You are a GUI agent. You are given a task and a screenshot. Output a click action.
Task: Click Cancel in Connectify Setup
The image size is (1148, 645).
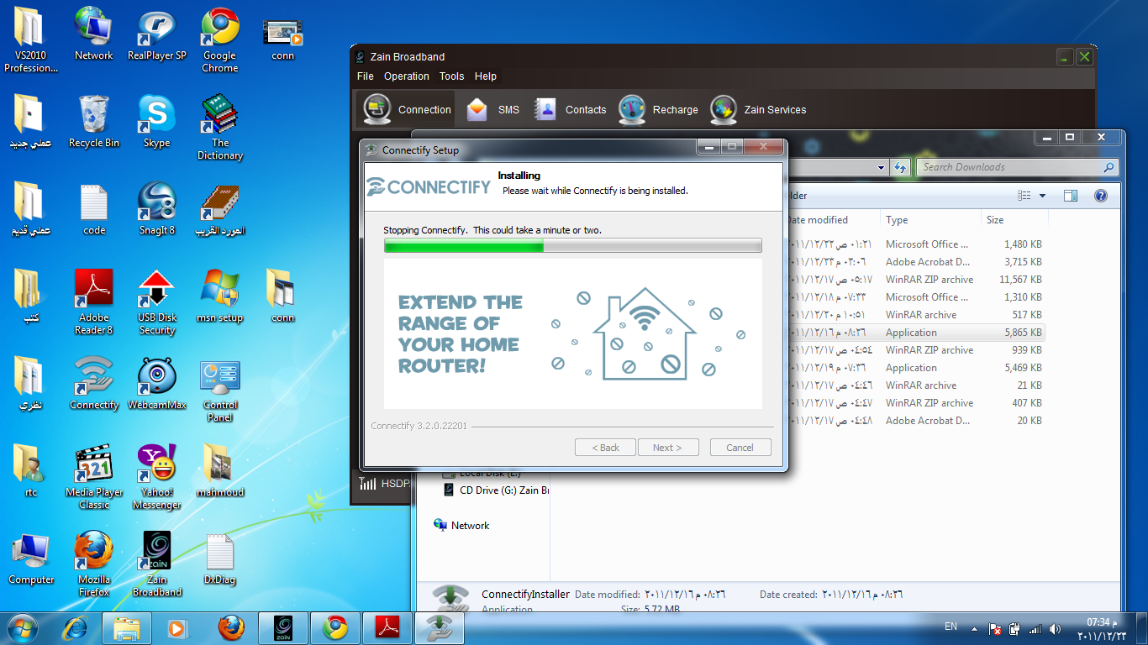(x=740, y=448)
